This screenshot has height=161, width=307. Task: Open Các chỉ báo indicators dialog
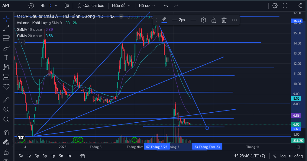[91, 6]
